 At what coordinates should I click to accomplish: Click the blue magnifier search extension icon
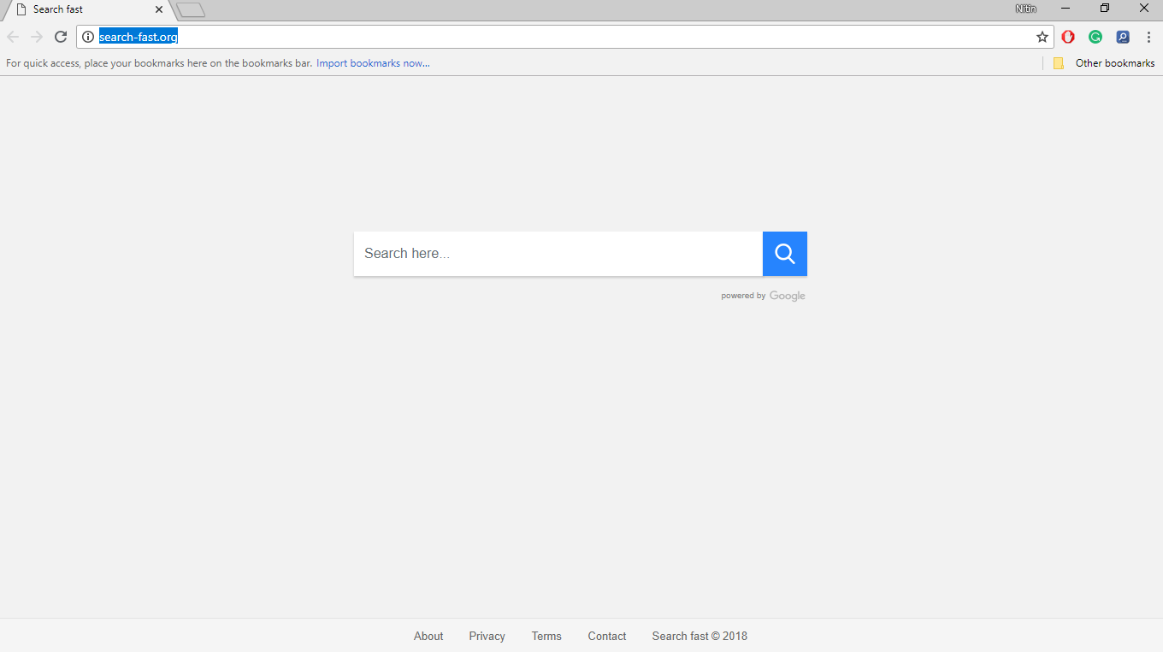point(1123,37)
